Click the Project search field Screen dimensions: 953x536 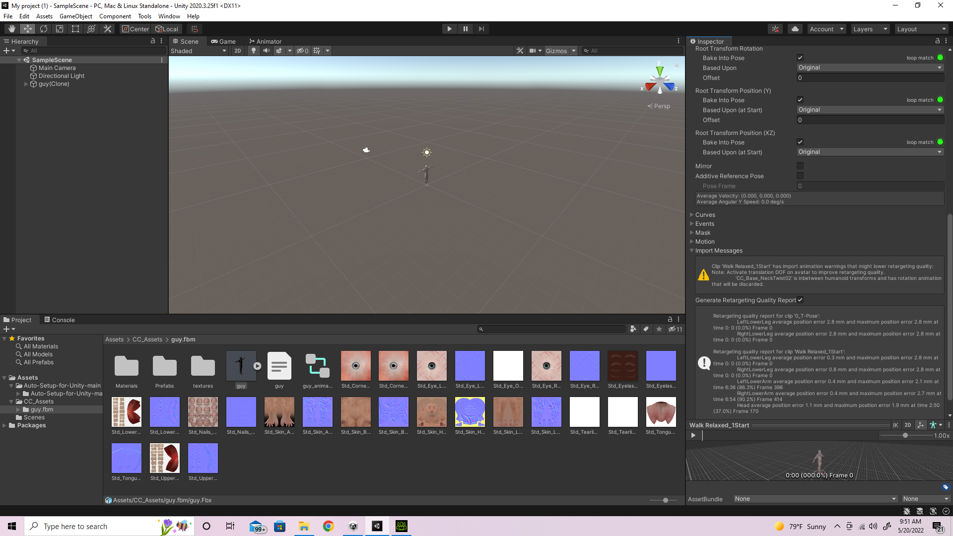pos(551,329)
